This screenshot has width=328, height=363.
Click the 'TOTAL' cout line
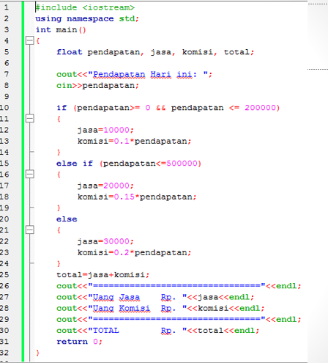157,331
